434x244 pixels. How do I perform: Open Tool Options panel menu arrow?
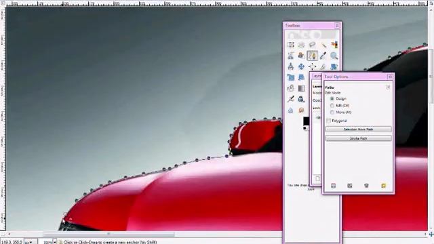point(388,87)
